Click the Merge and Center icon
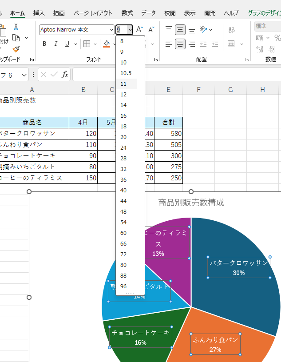281x362 pixels. point(231,44)
